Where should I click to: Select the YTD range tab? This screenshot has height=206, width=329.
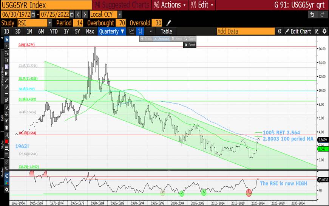[x=54, y=31]
